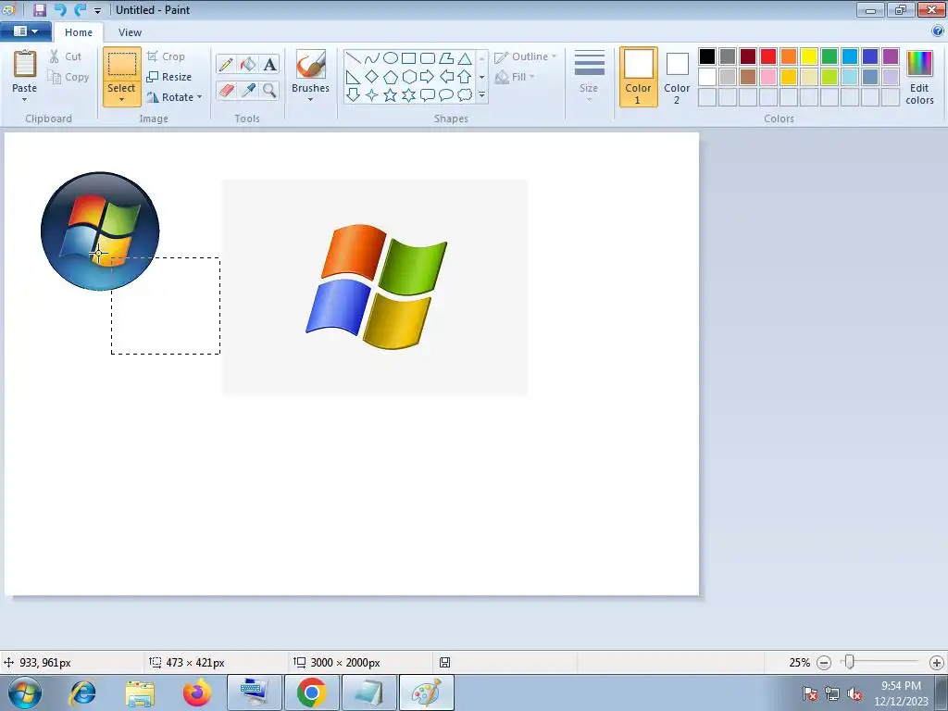Choose the Rectangle shape
The height and width of the screenshot is (711, 948).
408,58
